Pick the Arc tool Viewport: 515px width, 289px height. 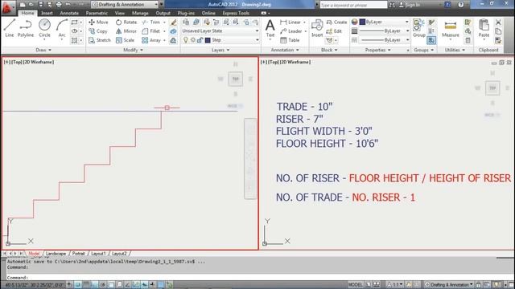62,28
